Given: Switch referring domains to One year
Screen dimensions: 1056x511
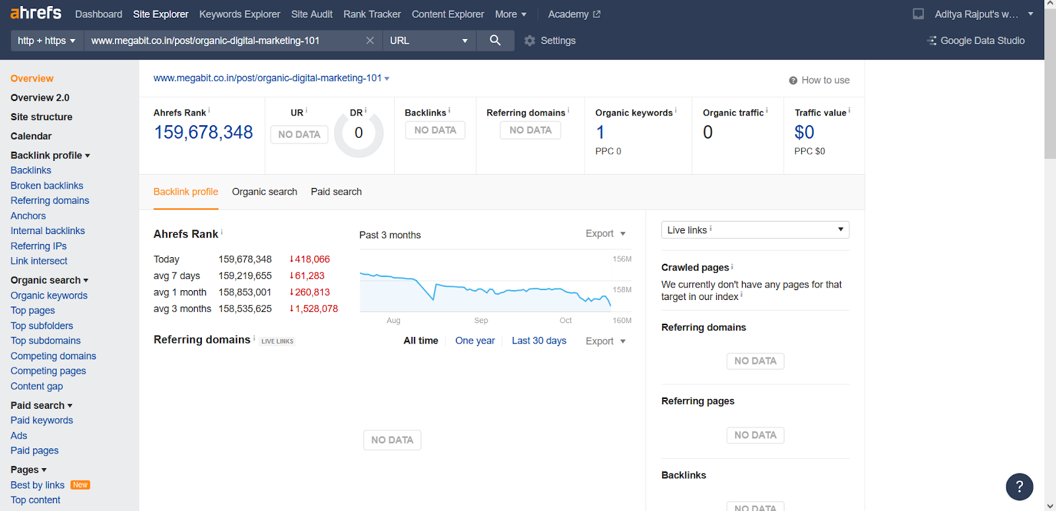Looking at the screenshot, I should (475, 341).
